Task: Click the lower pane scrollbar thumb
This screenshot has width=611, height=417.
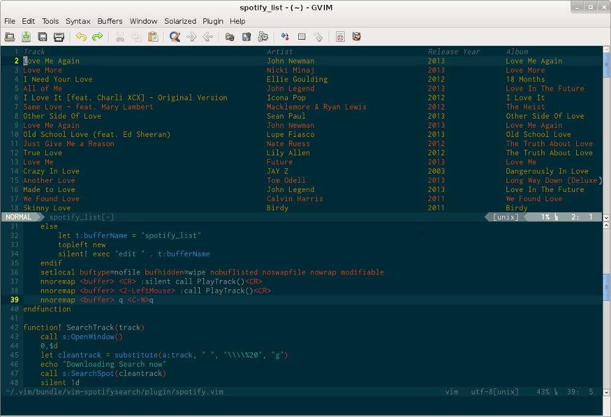Action: tap(606, 287)
